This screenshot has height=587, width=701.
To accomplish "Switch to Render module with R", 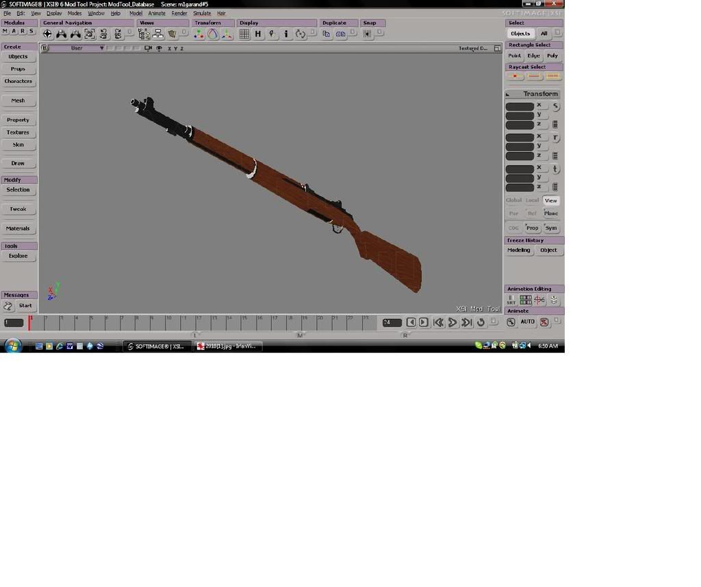I will point(23,31).
